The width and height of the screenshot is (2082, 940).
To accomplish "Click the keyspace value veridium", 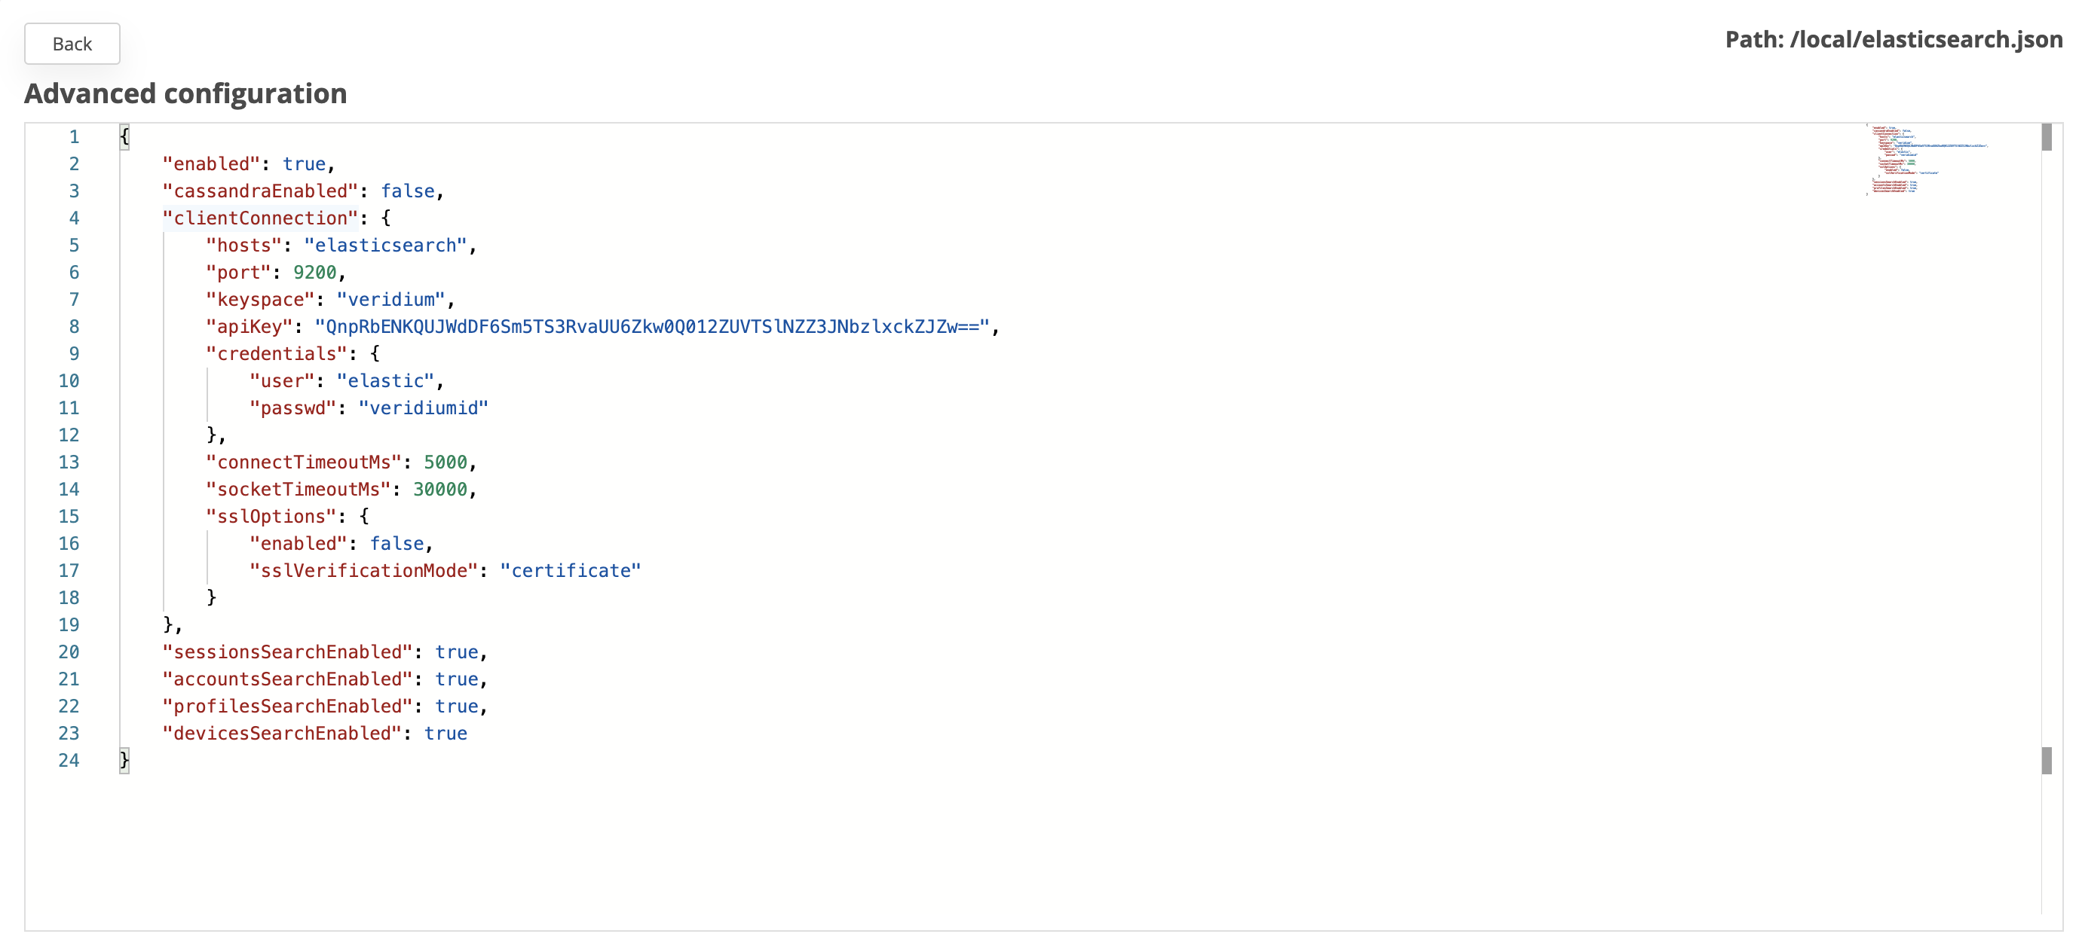I will (x=393, y=299).
